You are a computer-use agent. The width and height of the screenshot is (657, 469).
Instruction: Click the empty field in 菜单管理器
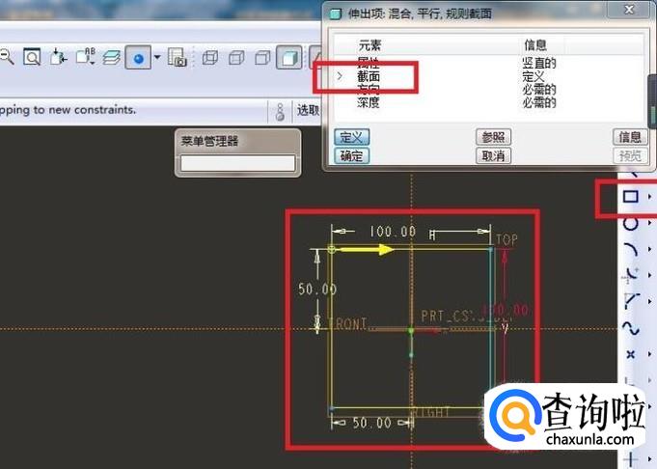(x=237, y=163)
